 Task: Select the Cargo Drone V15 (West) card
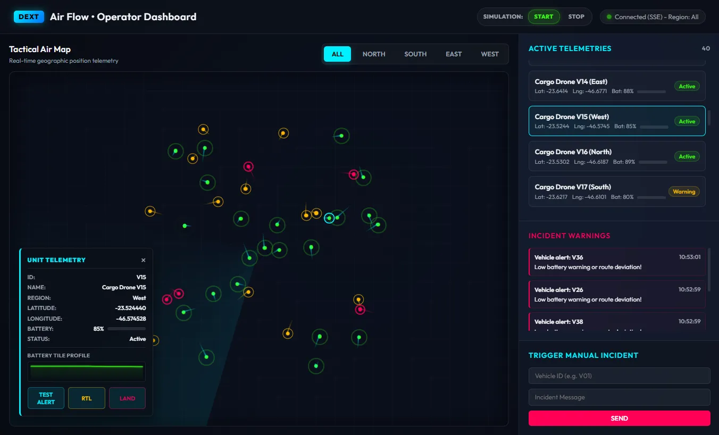(x=617, y=121)
